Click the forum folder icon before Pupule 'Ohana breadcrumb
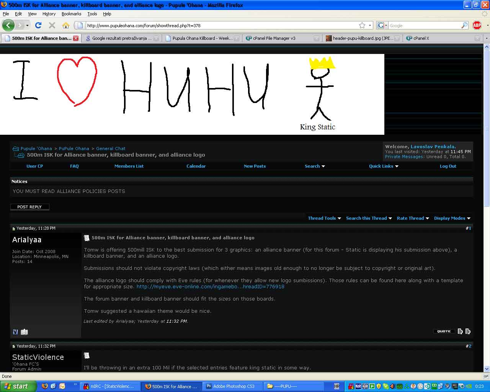The width and height of the screenshot is (490, 392). pos(16,149)
